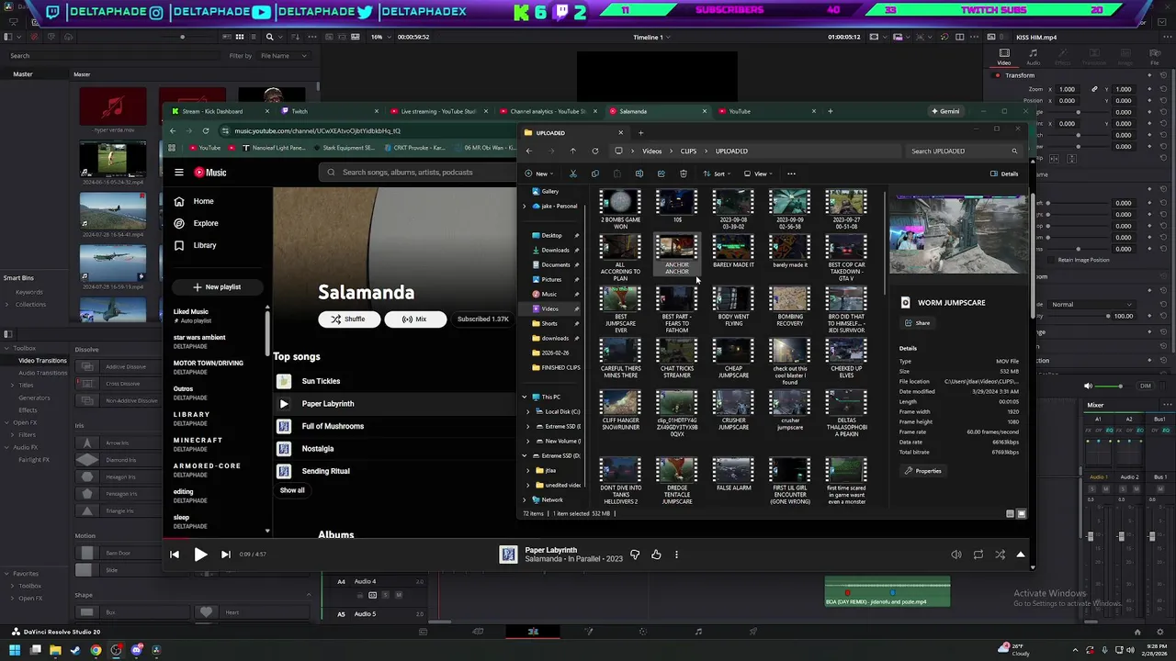The image size is (1176, 661).
Task: Click Properties in the Explorer details pane
Action: pos(922,471)
